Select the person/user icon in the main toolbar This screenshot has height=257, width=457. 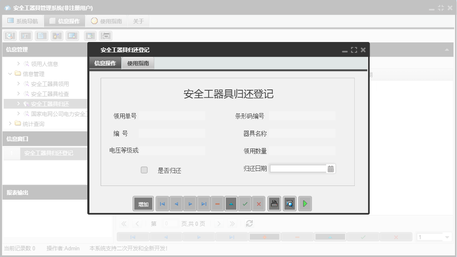[56, 36]
